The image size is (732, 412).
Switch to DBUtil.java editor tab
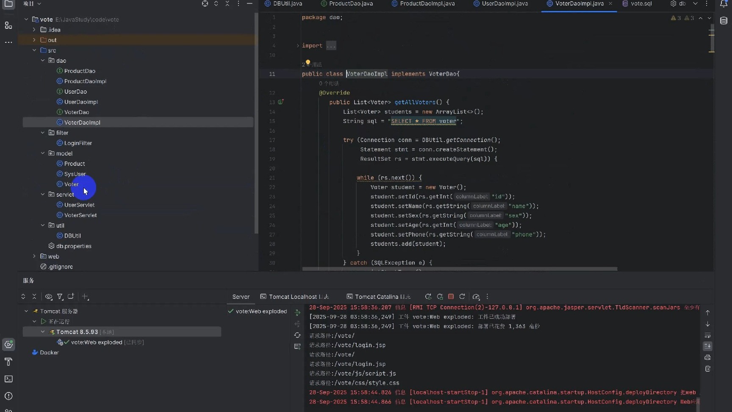tap(283, 3)
